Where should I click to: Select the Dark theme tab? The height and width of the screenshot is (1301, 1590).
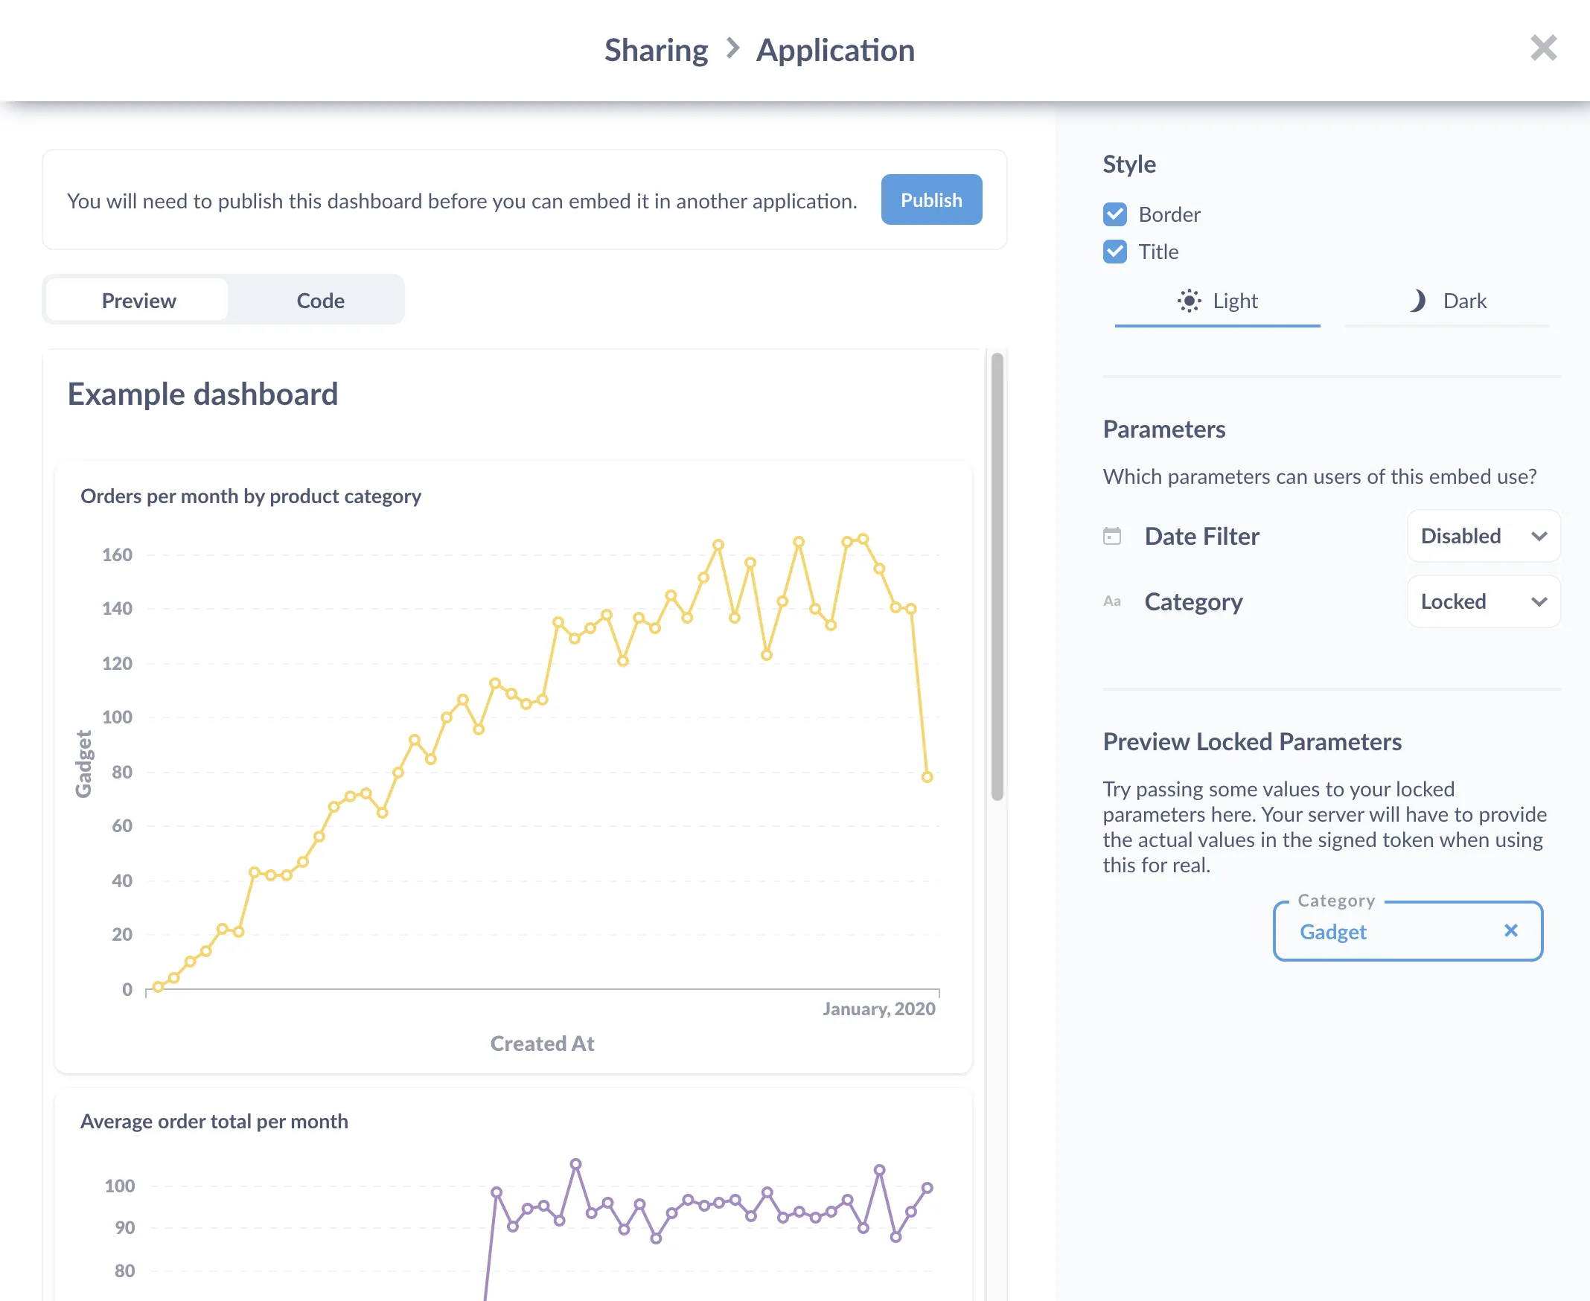point(1447,302)
